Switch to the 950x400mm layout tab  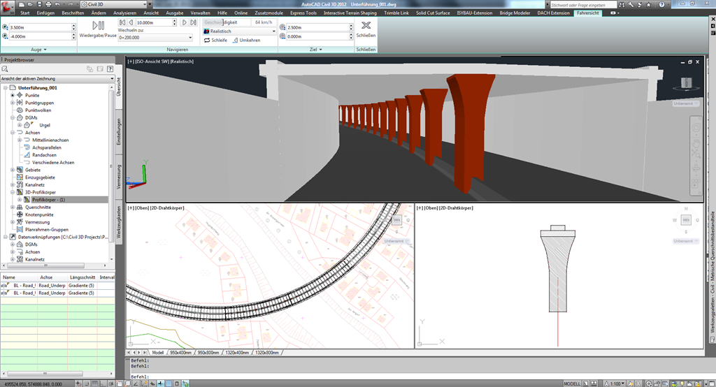180,353
